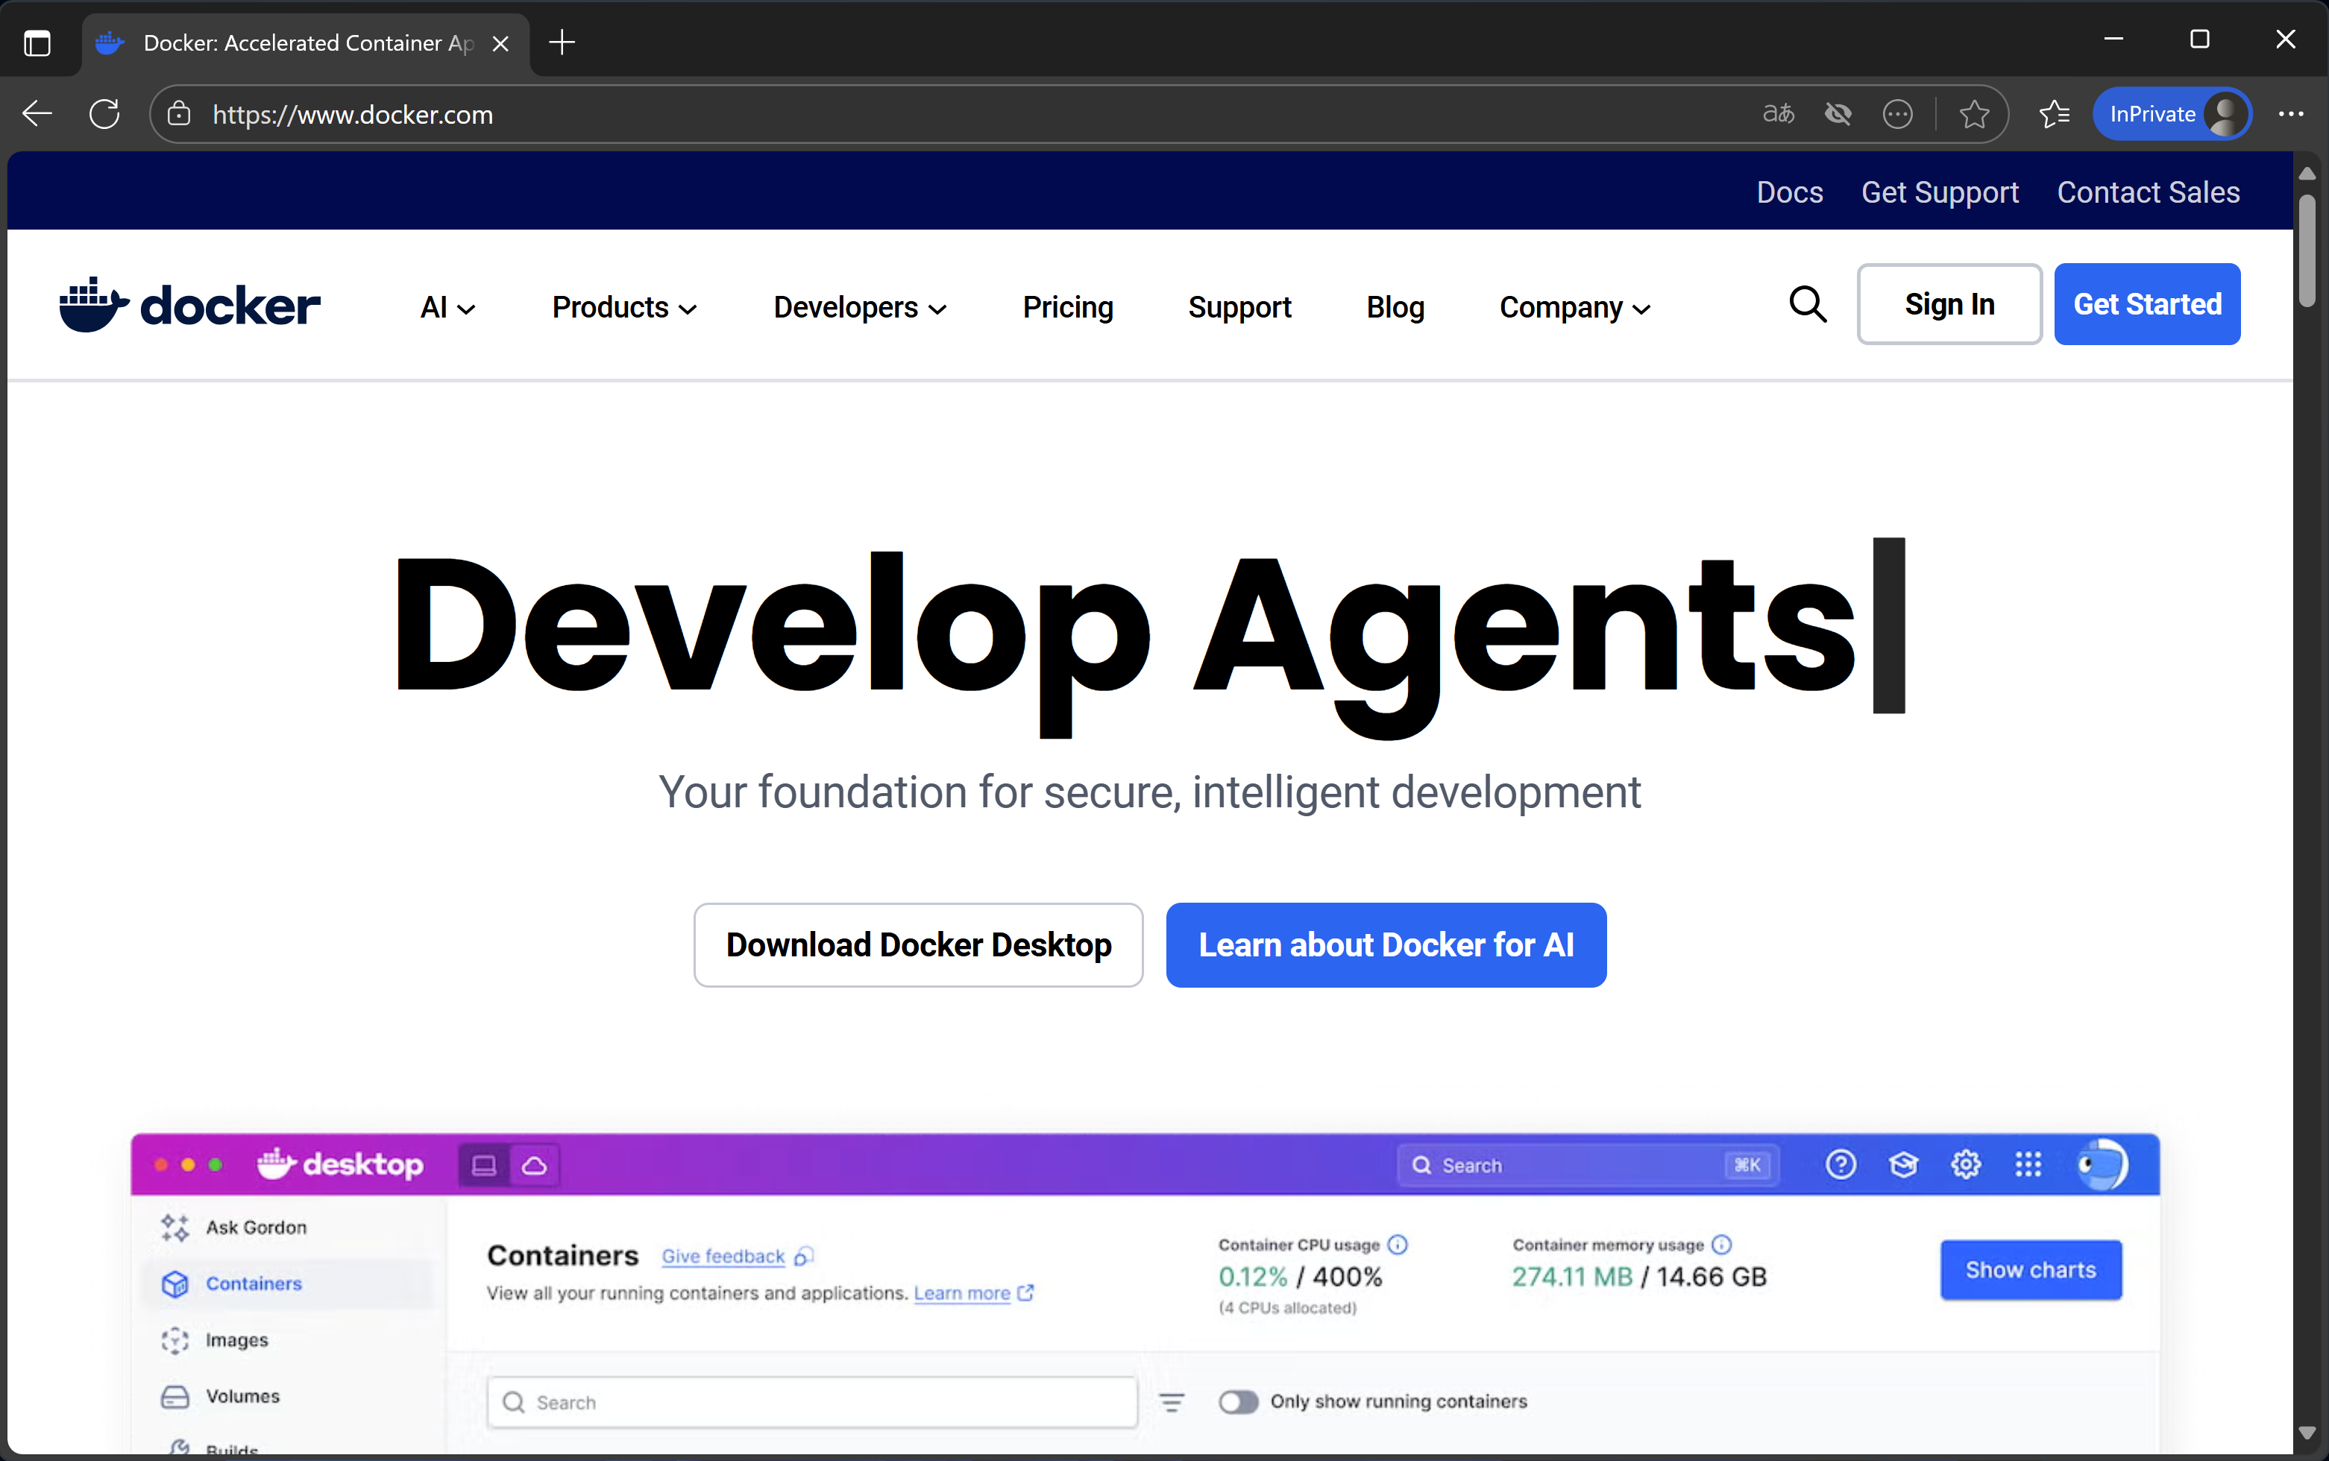
Task: Click the InPrivate profile indicator
Action: click(x=2172, y=114)
